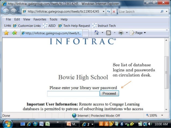Screen dimensions: 171x128
Task: Click the page scrollbar down arrow
Action: pos(166,109)
